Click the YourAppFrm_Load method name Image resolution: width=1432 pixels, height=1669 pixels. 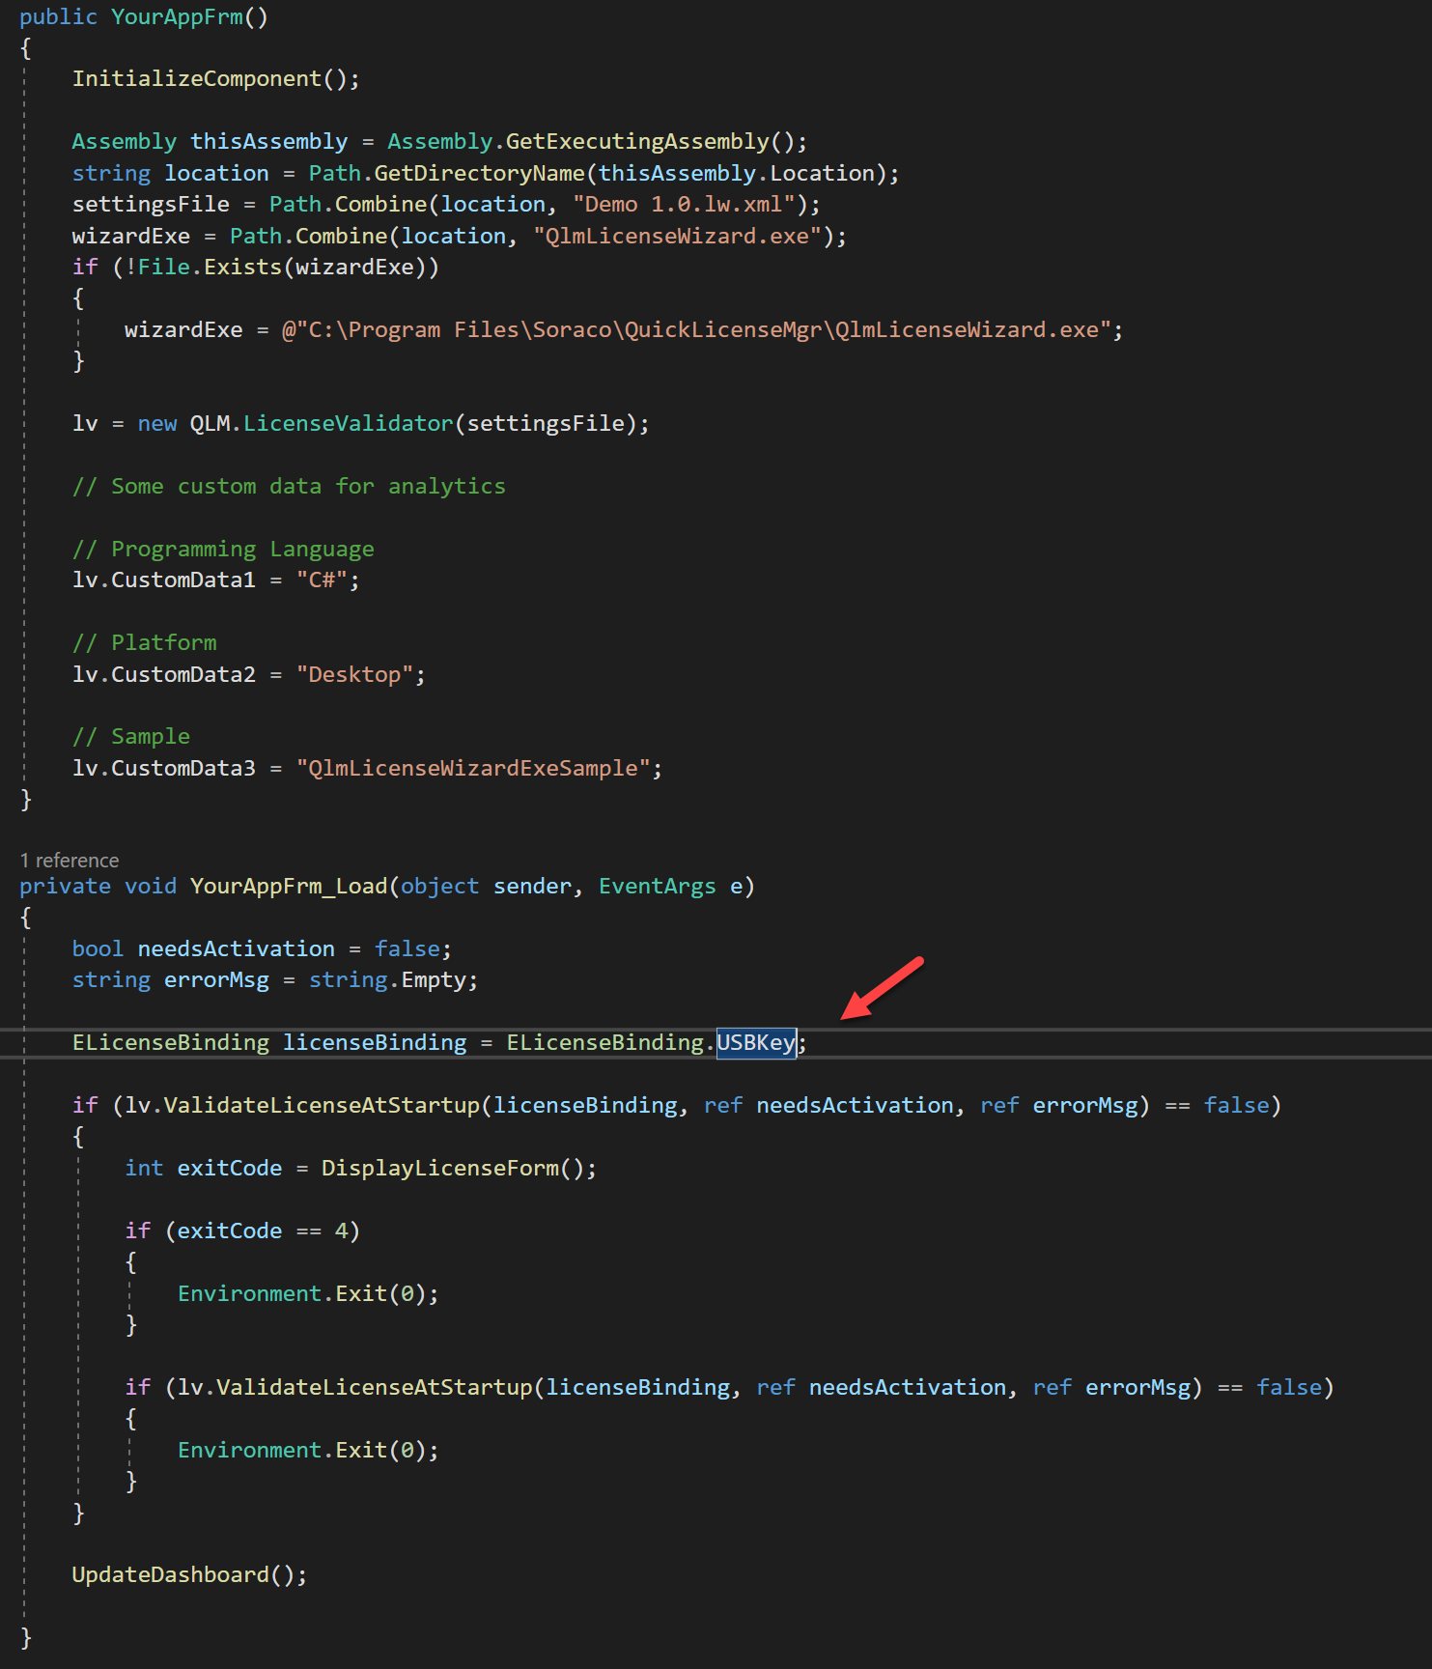click(x=289, y=886)
